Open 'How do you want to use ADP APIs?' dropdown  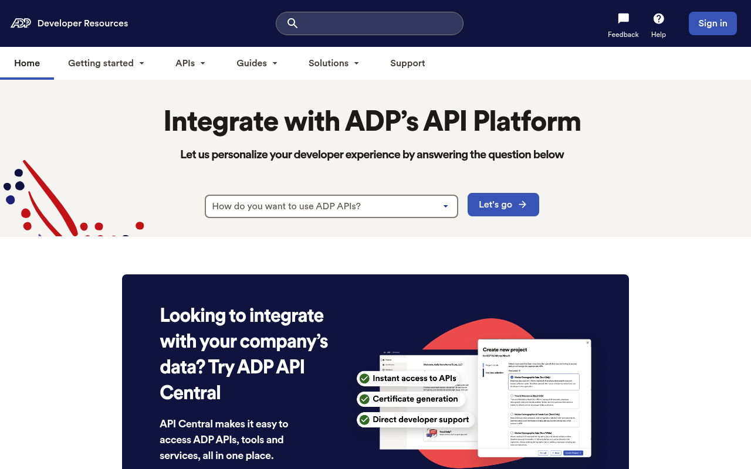point(331,206)
